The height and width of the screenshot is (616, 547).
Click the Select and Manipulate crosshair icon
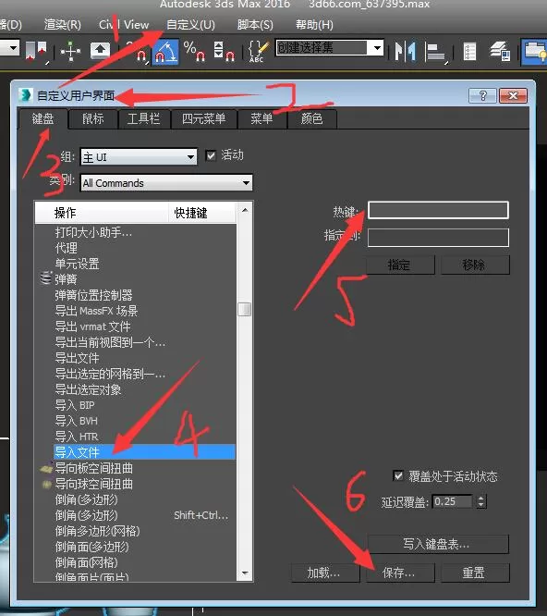click(70, 52)
